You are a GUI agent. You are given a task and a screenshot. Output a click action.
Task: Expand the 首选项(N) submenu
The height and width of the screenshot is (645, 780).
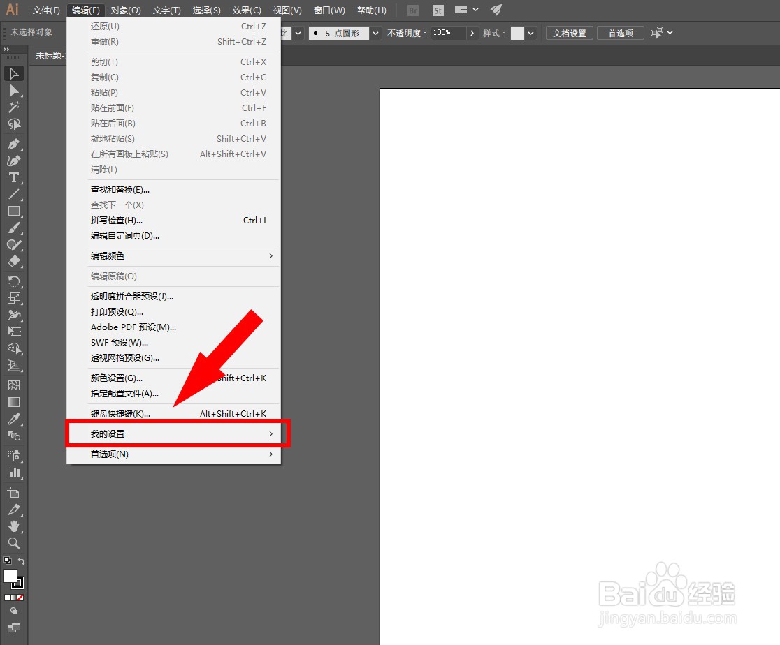[173, 454]
